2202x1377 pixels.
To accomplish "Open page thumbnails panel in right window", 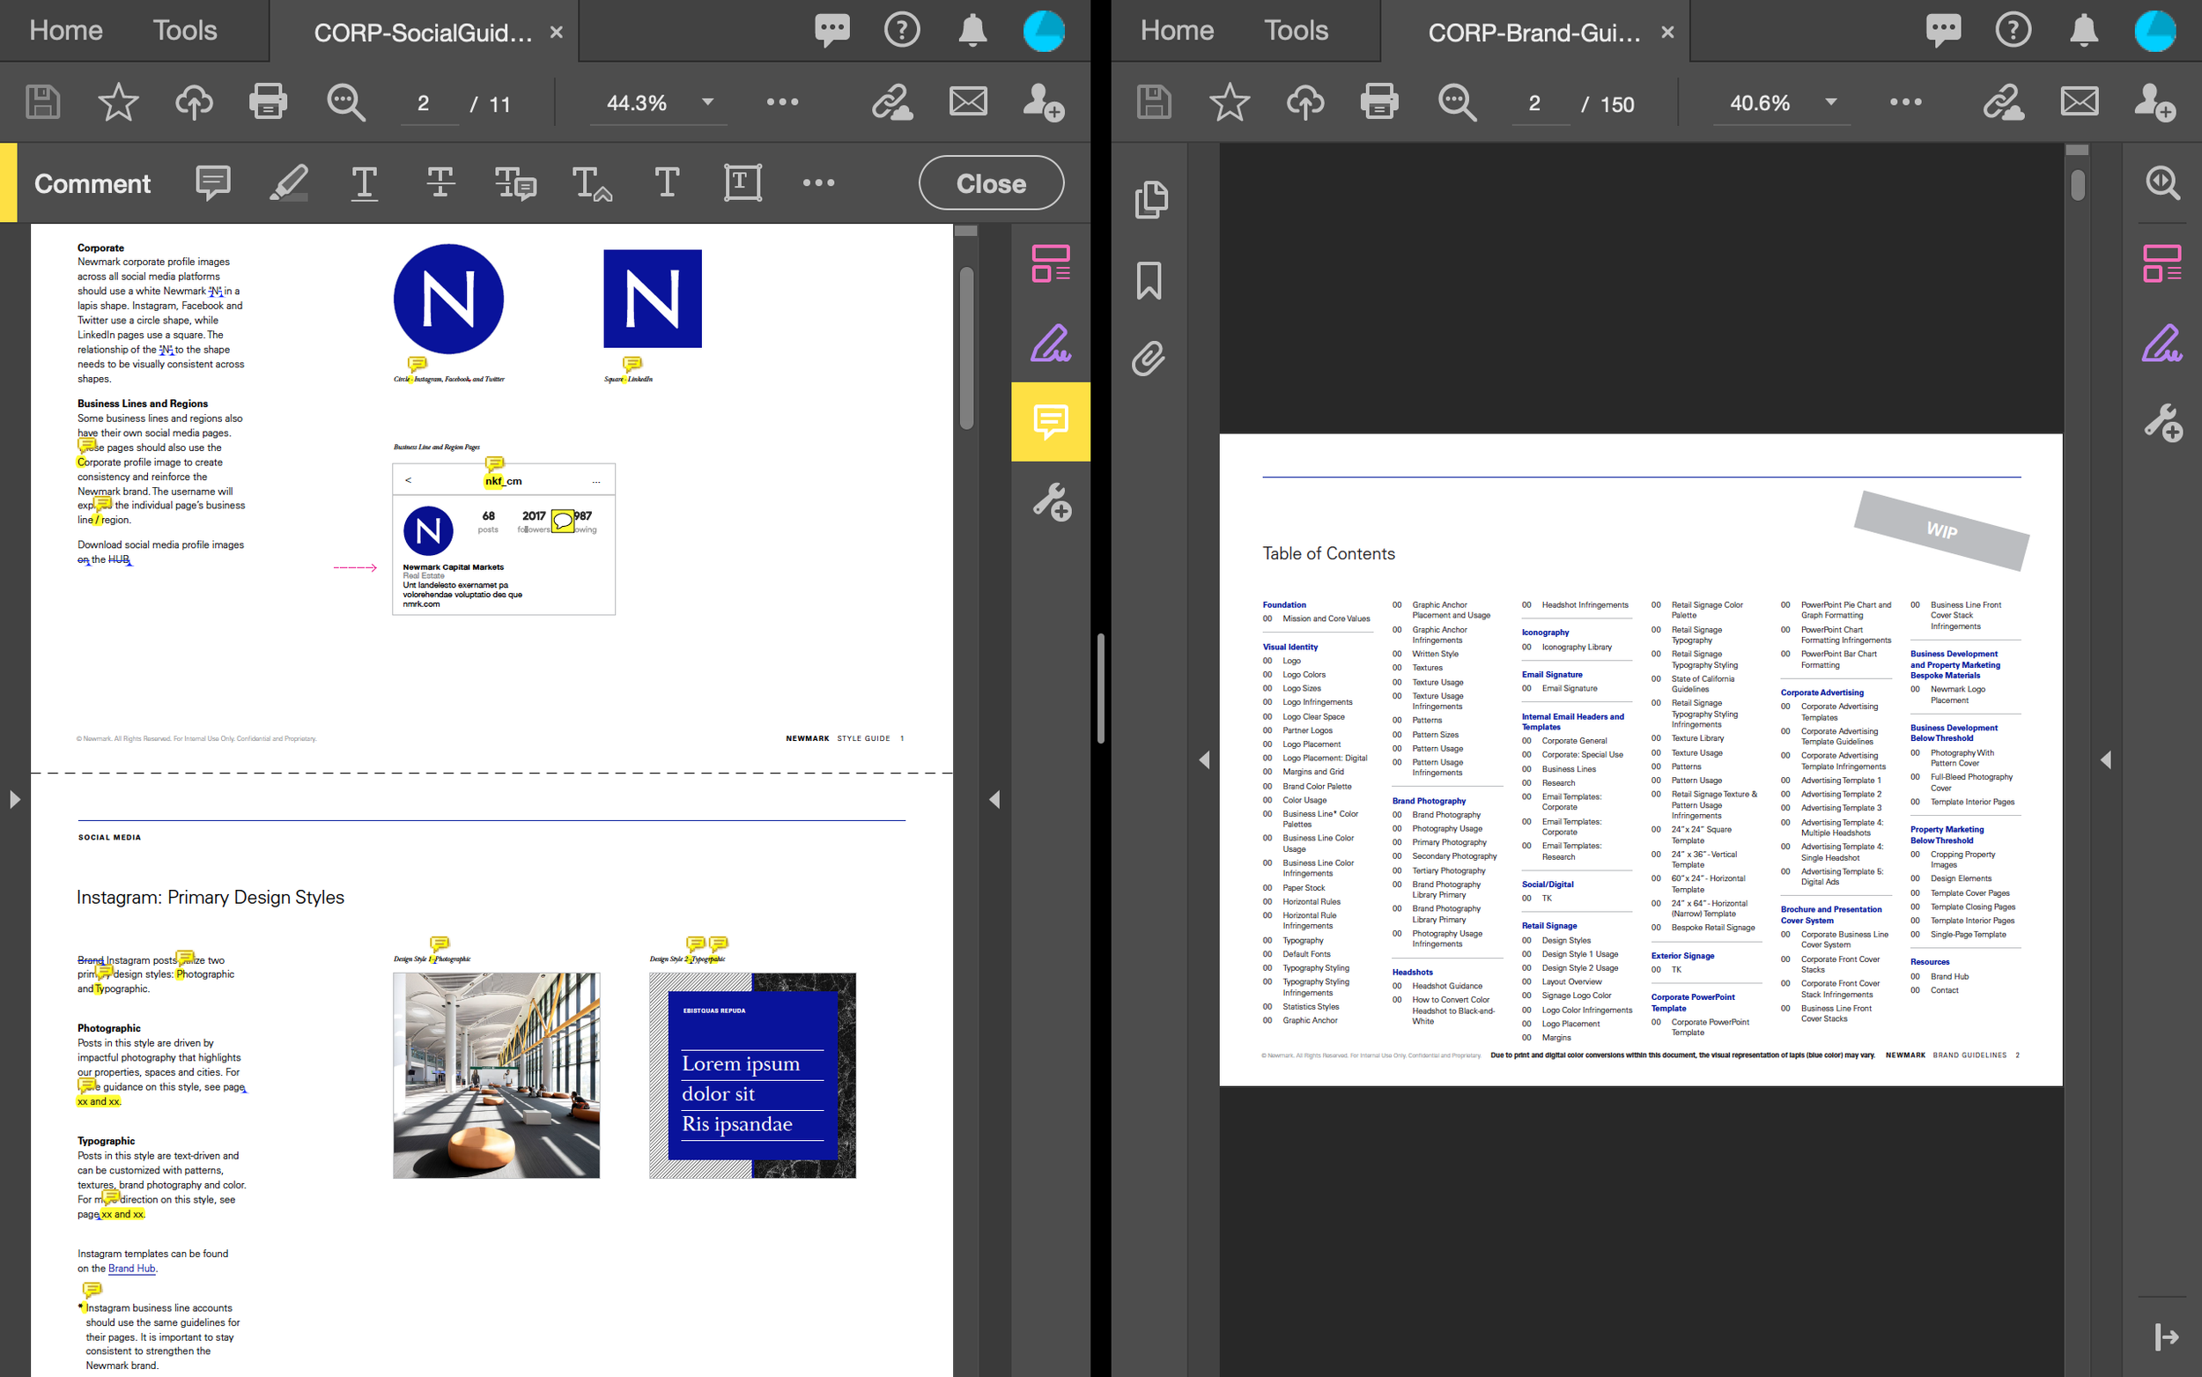I will click(x=1150, y=199).
